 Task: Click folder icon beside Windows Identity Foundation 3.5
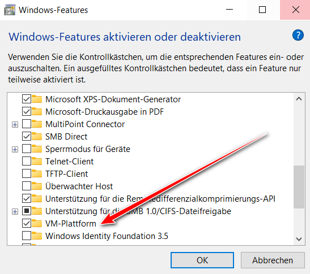(x=37, y=236)
